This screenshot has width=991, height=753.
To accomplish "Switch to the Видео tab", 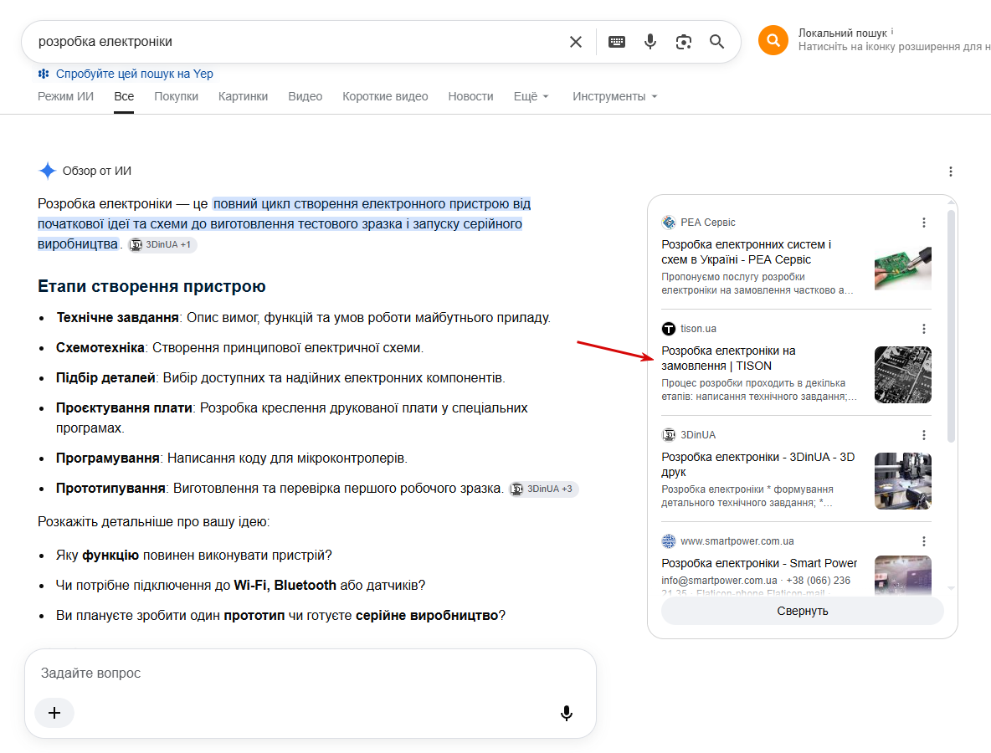I will [x=306, y=97].
